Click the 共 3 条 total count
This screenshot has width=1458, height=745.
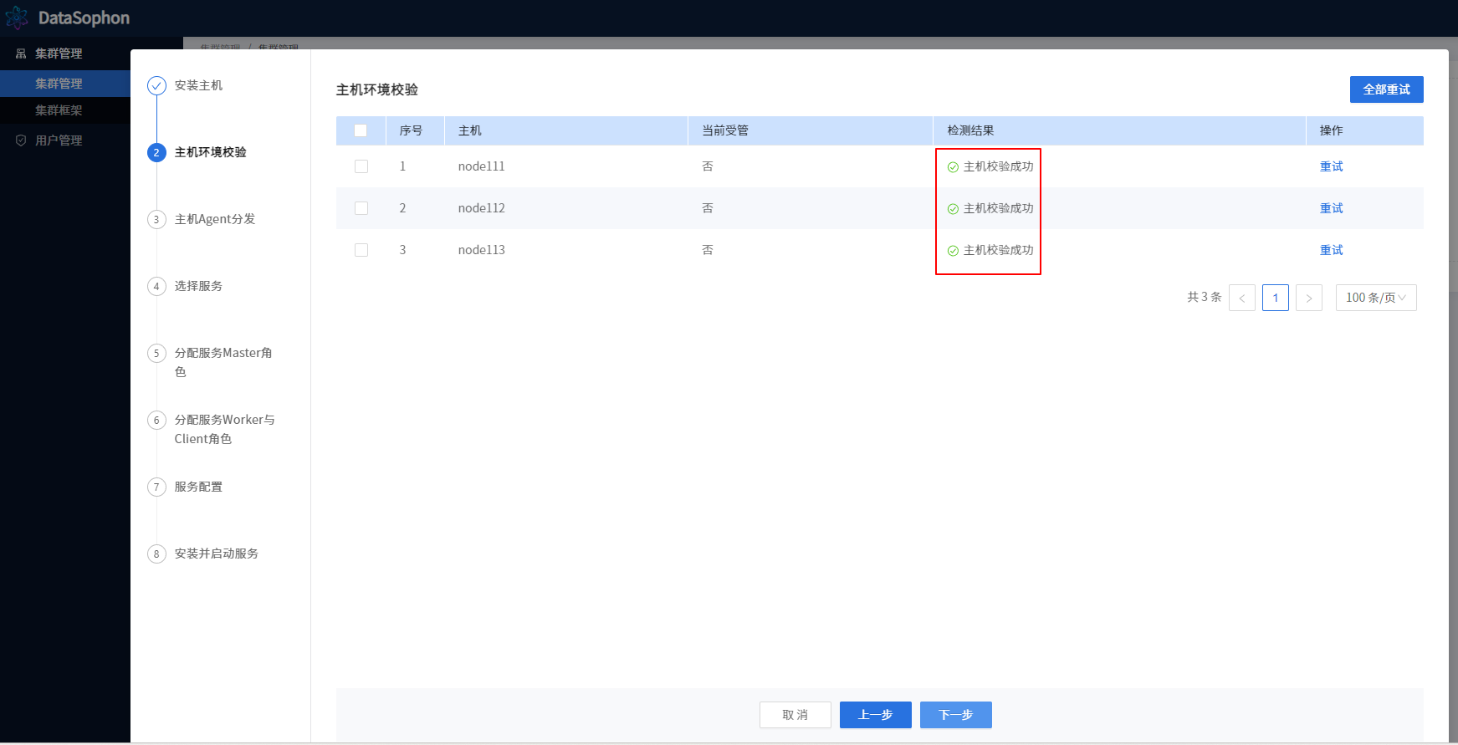(x=1205, y=297)
